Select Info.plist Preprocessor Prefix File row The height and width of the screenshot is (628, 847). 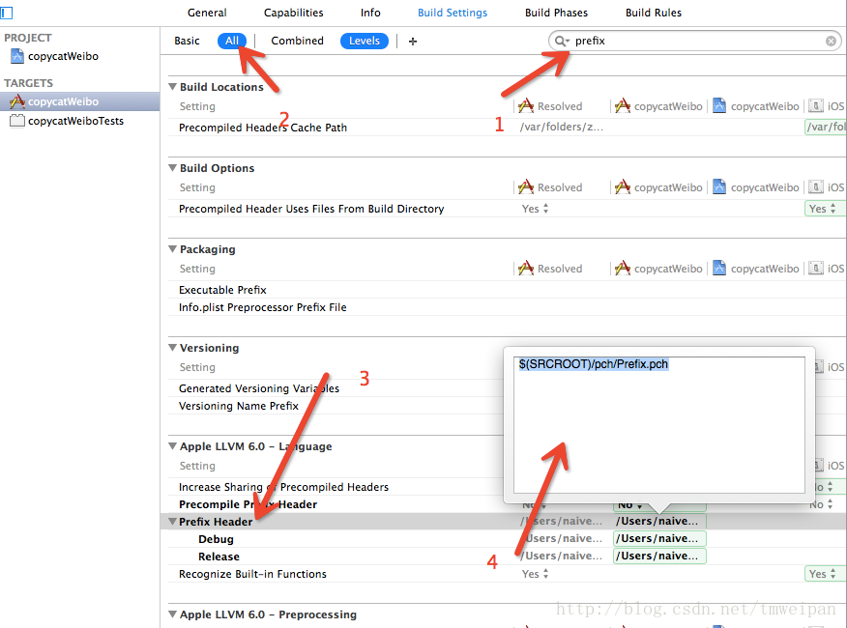tap(263, 306)
